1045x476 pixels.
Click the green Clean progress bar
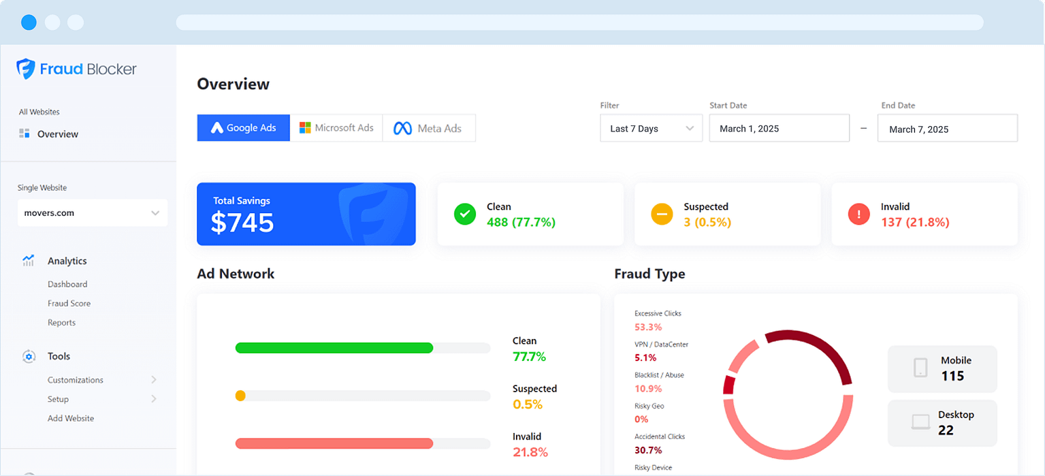(334, 348)
